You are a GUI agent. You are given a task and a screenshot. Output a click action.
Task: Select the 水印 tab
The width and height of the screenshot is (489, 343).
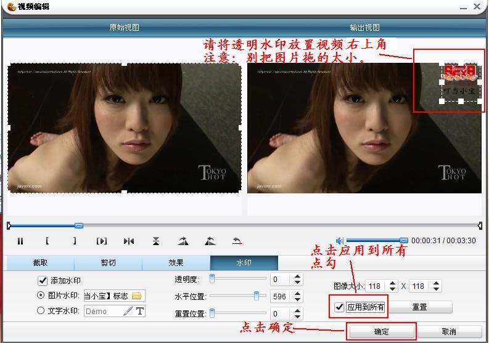pos(244,263)
